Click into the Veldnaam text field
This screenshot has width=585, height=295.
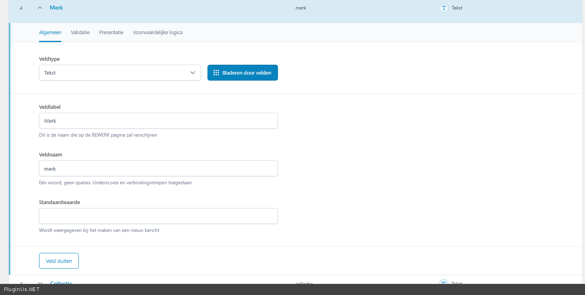158,168
